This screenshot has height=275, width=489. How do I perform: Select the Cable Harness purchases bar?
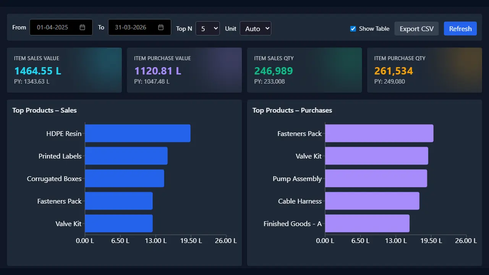(372, 201)
